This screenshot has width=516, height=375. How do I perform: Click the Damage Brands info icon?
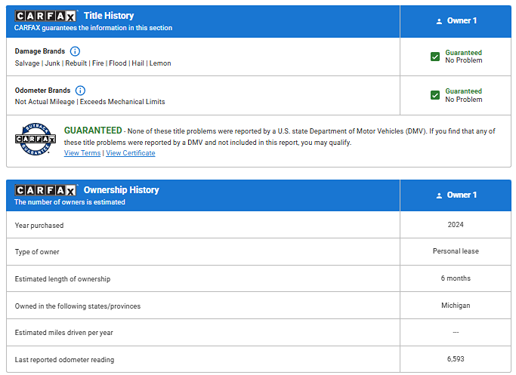[x=75, y=51]
